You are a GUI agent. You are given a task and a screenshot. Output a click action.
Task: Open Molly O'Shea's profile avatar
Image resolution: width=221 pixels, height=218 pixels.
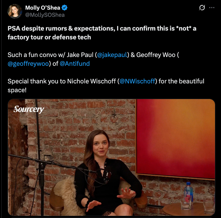coord(15,11)
